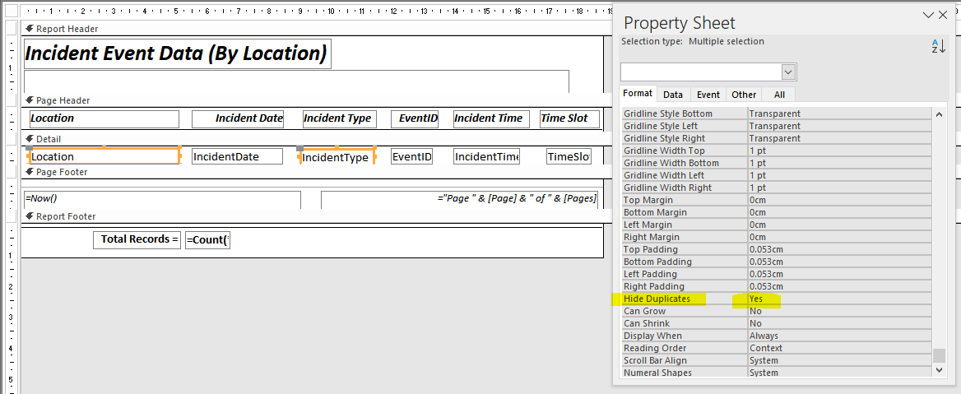The image size is (961, 394).
Task: Click the Right Padding value 0.053cm
Action: (840, 287)
